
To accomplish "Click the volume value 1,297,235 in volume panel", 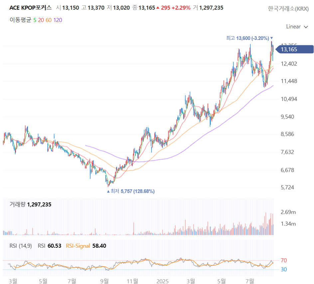I will [x=39, y=204].
